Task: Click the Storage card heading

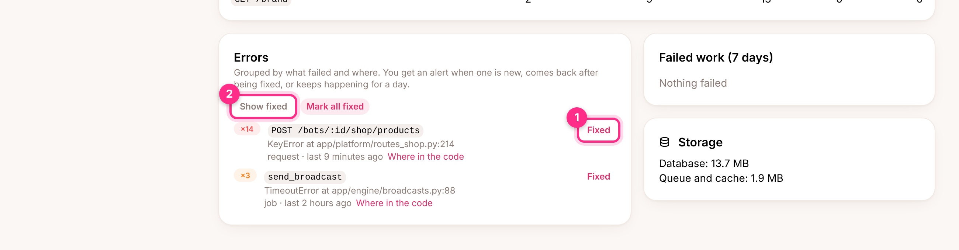Action: pyautogui.click(x=700, y=142)
